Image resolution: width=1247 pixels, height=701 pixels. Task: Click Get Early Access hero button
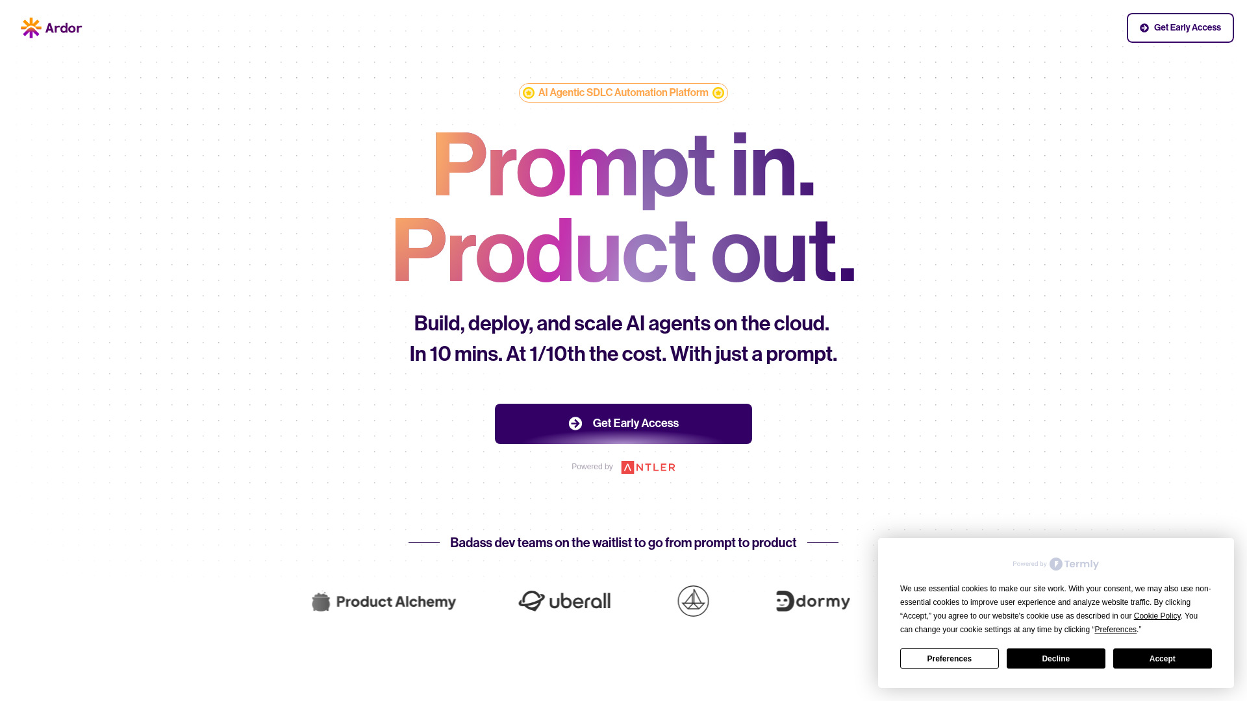(623, 423)
